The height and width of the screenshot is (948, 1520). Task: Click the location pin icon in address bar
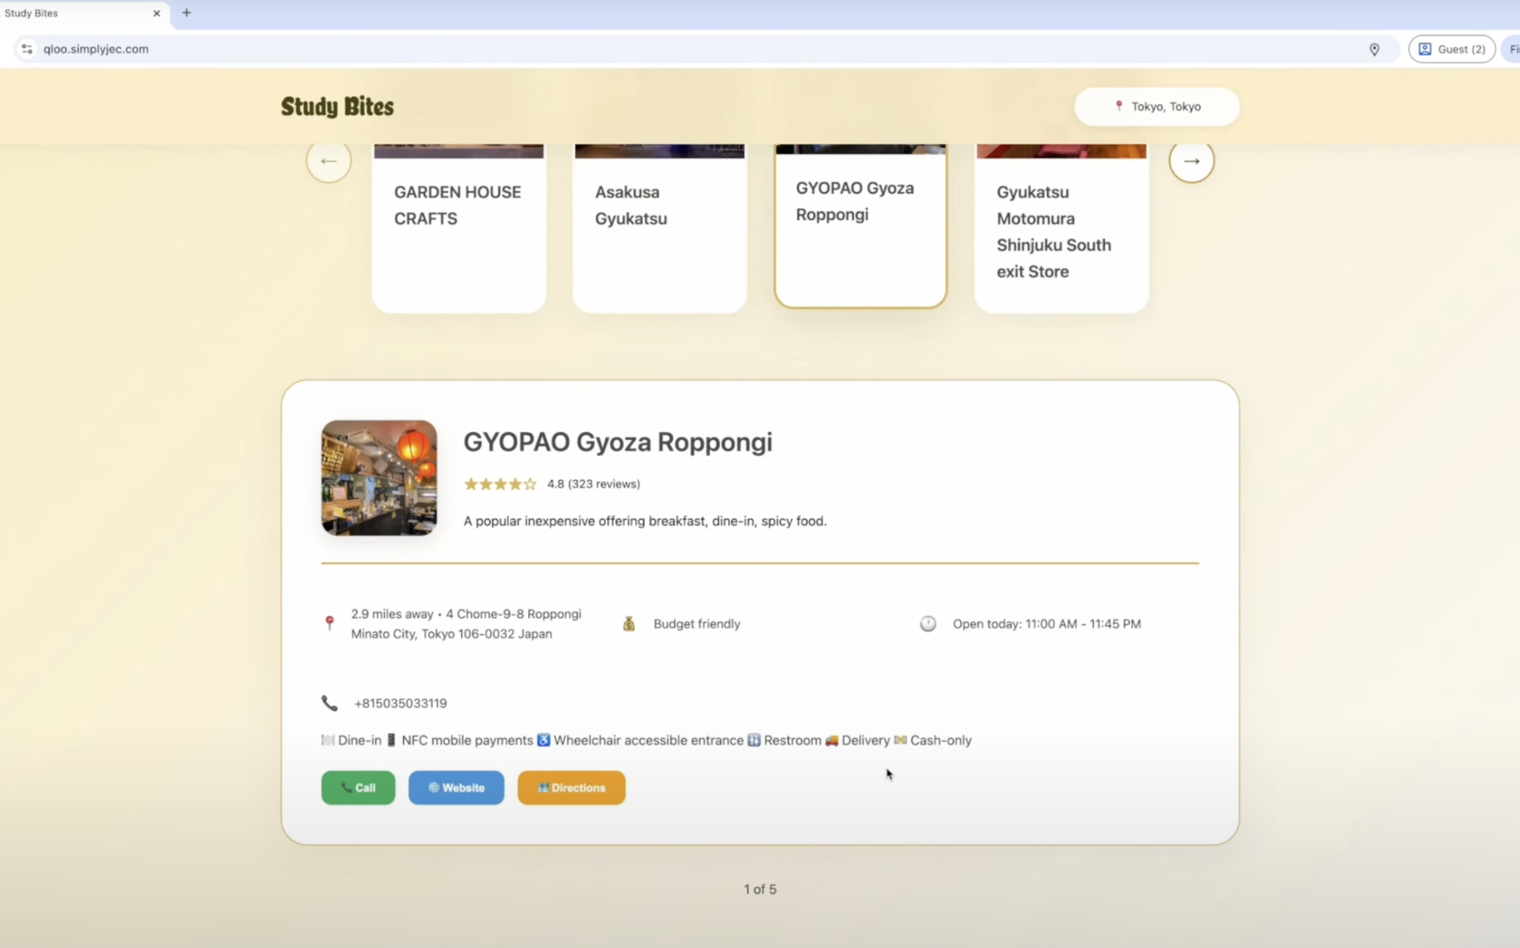[1374, 49]
